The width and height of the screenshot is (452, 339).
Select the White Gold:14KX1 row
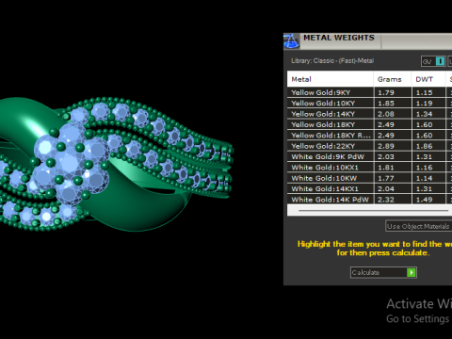point(369,188)
